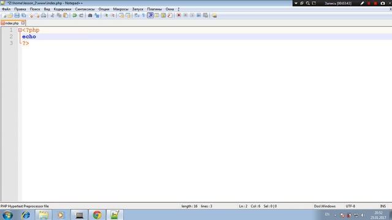Viewport: 392px width, 220px height.
Task: Click the Zoom Out toolbar icon
Action: coord(113,15)
